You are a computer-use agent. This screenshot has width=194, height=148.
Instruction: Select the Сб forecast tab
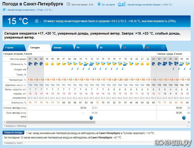click(x=132, y=48)
